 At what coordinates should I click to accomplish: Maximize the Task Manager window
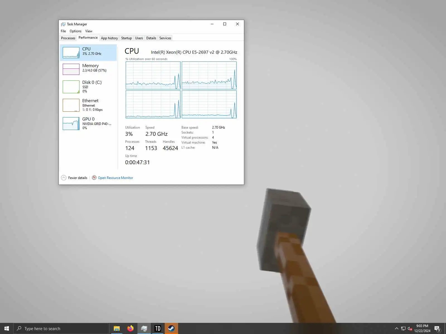point(225,24)
